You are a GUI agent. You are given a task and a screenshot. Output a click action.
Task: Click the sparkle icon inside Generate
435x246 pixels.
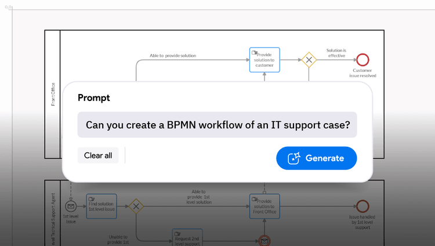click(294, 158)
